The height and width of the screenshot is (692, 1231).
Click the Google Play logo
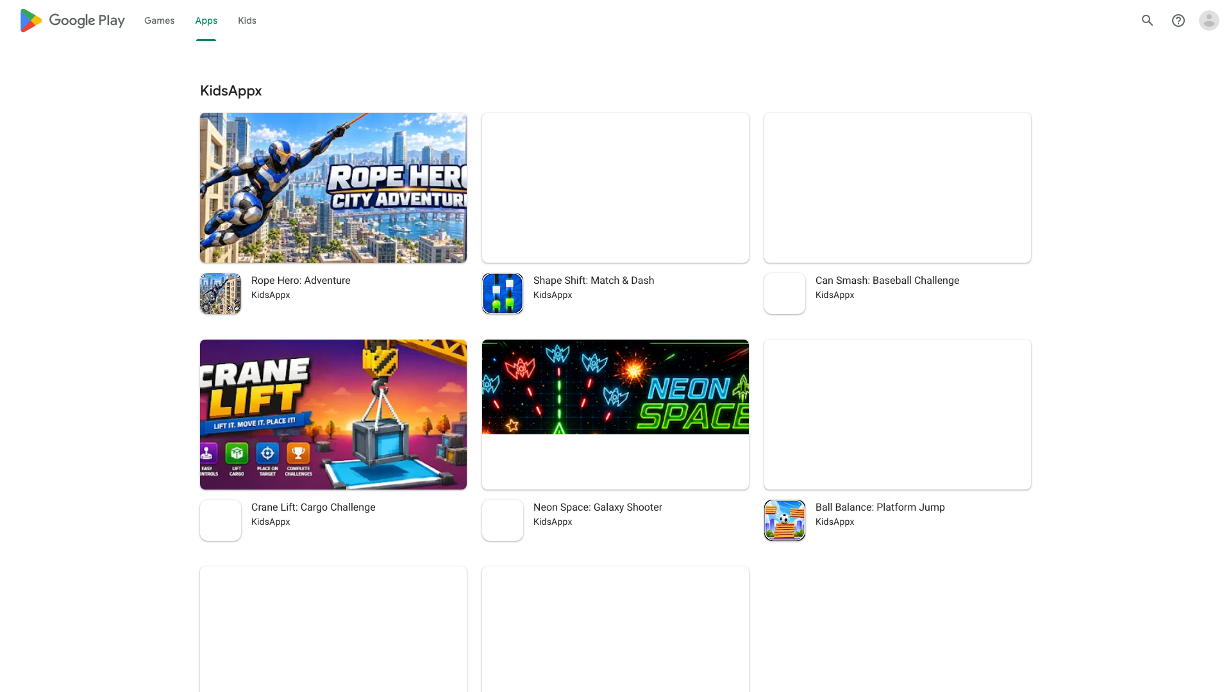(x=72, y=21)
